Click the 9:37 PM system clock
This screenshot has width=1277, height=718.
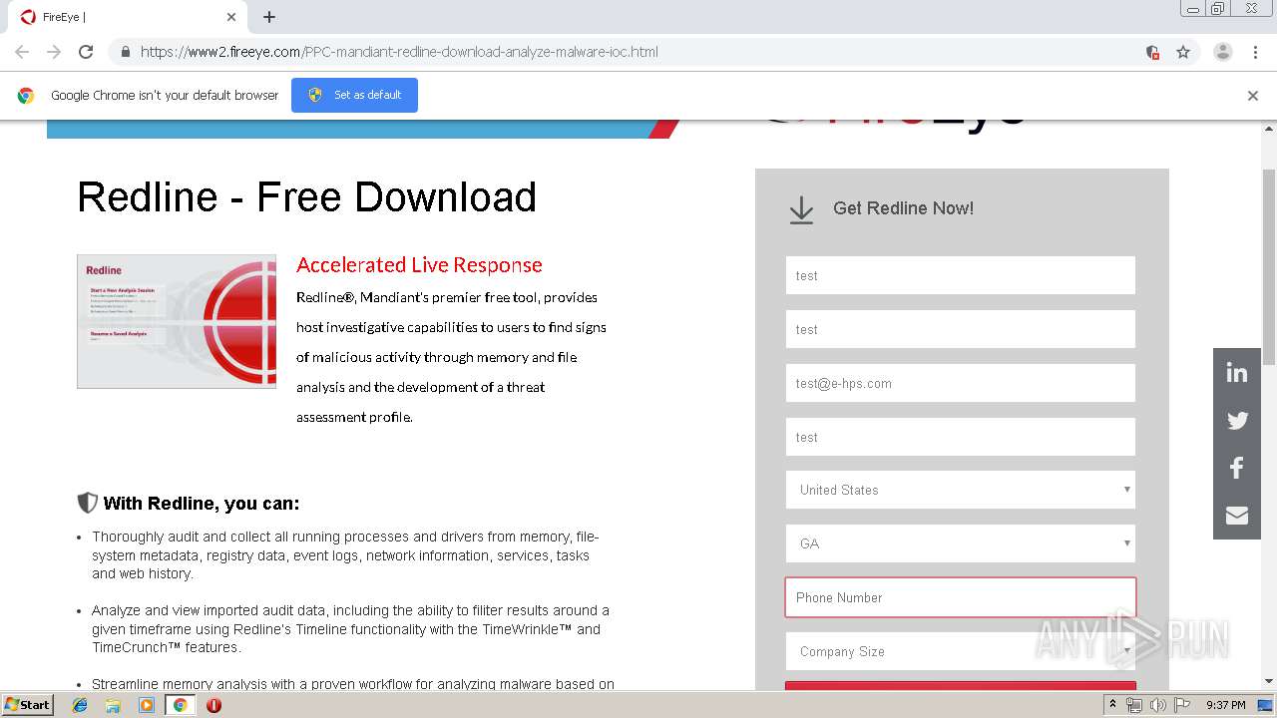[x=1225, y=705]
